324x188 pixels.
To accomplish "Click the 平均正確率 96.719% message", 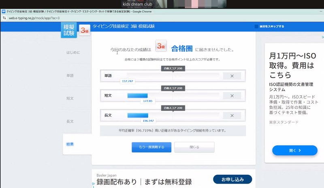I will click(x=173, y=131).
